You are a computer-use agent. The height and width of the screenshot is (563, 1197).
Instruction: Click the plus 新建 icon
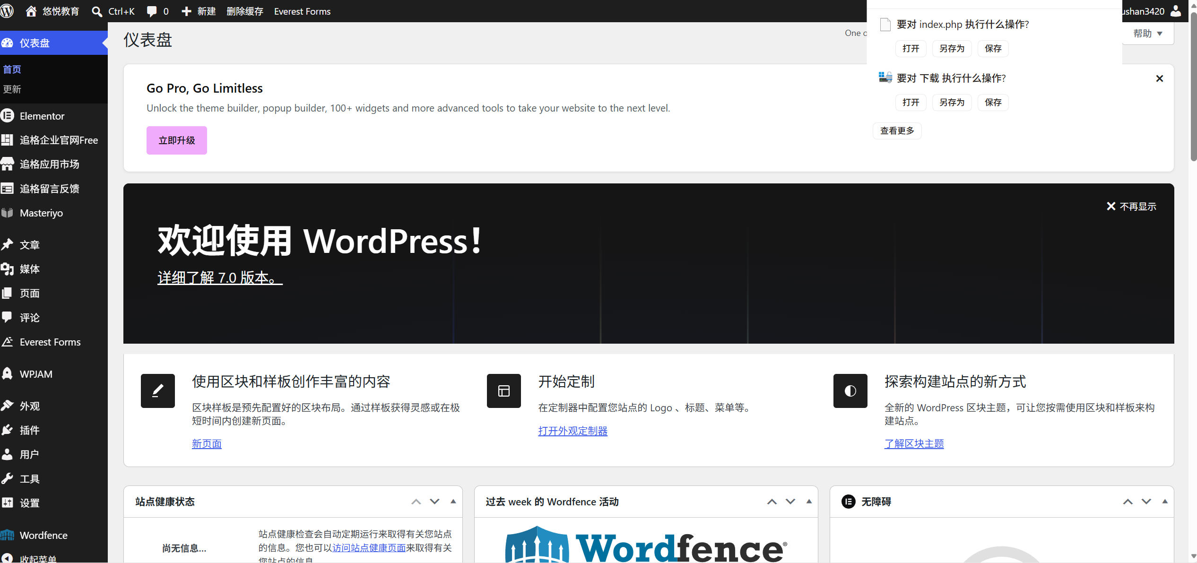point(187,11)
